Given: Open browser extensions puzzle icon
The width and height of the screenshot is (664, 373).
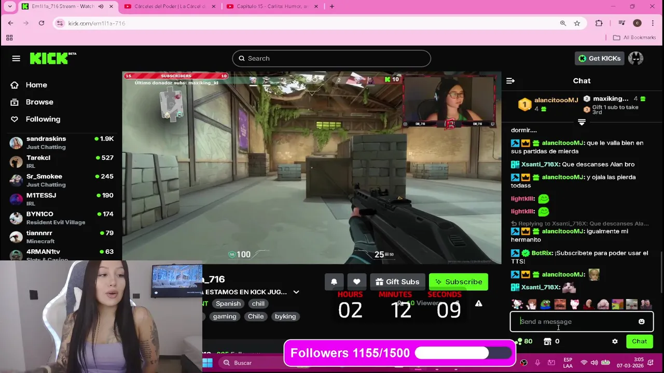Looking at the screenshot, I should pyautogui.click(x=599, y=23).
